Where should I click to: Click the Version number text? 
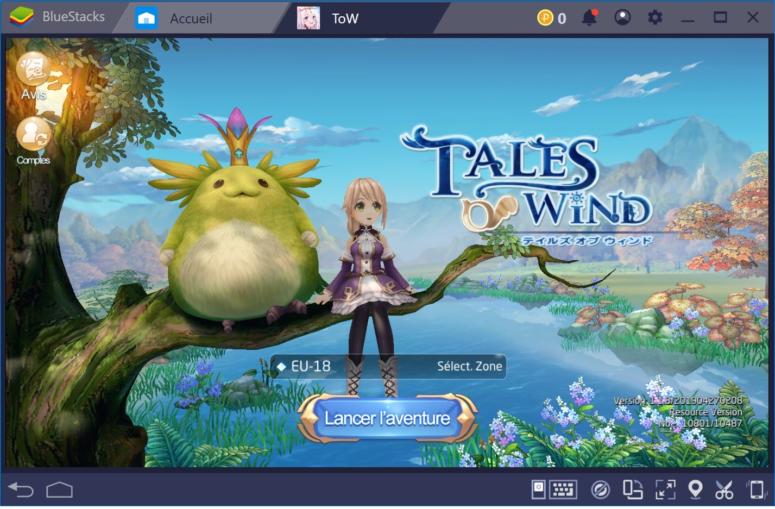click(x=678, y=400)
